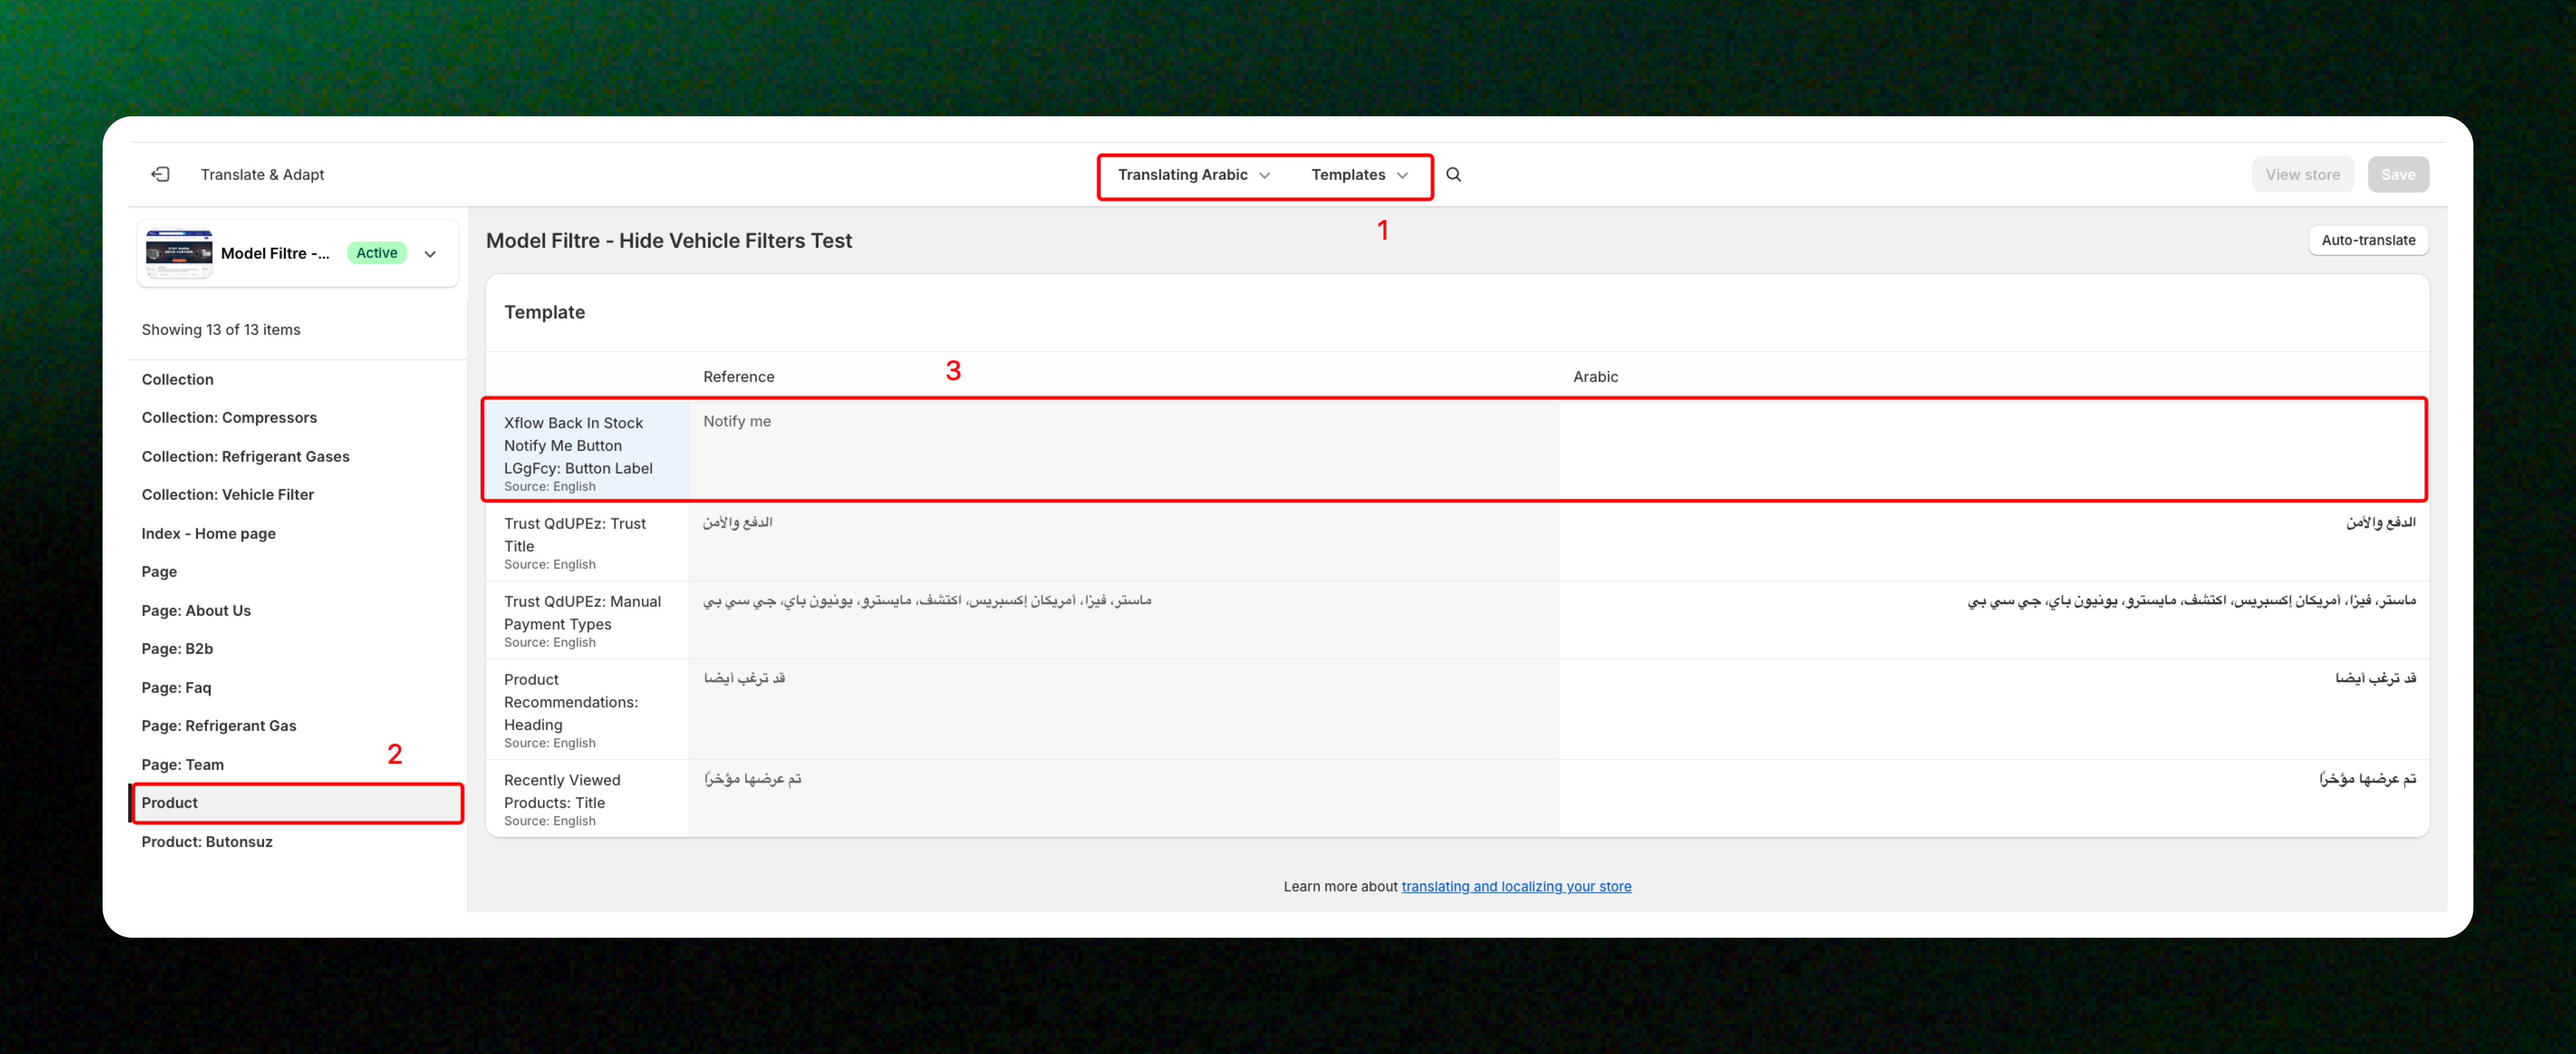Click the Arabic field for Manual Payment Types

[x=1993, y=620]
